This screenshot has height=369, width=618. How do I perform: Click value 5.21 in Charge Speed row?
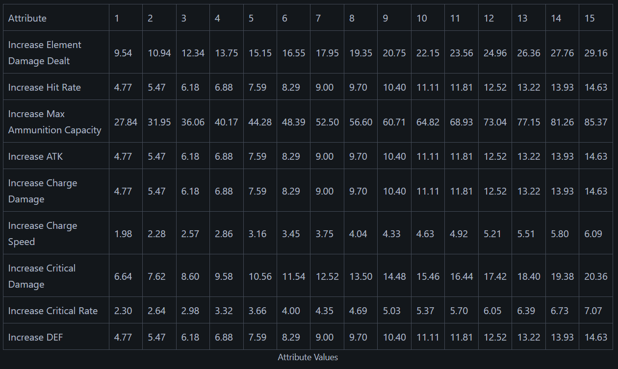(492, 234)
